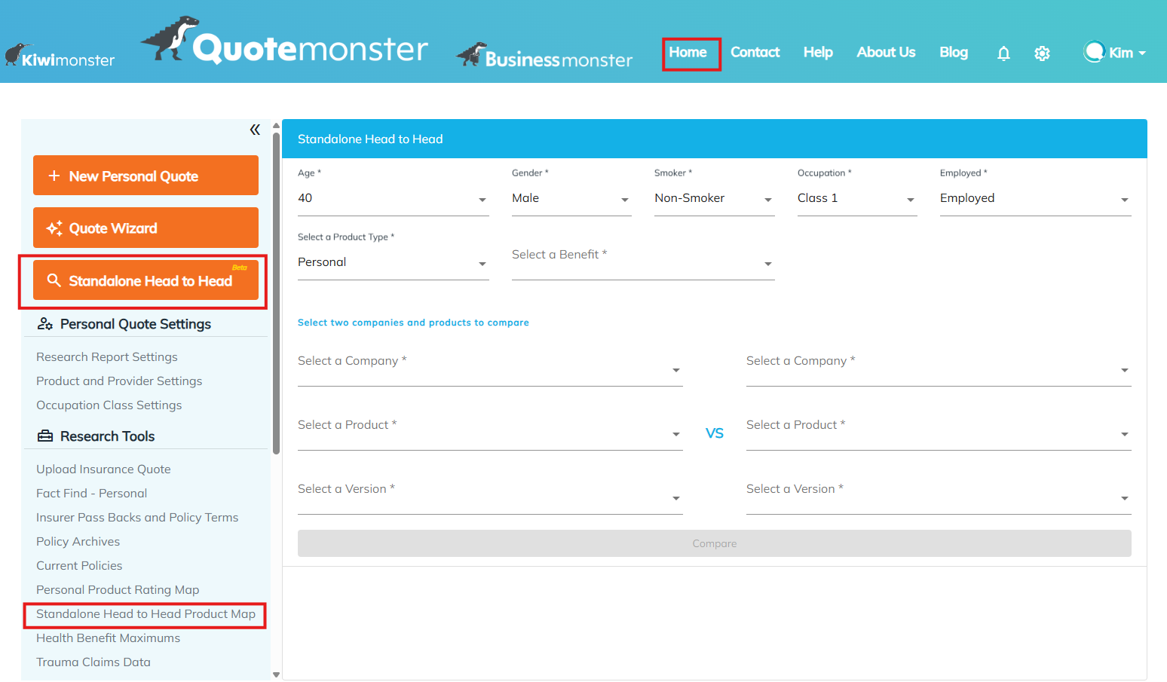Open Standalone Head to Head Product Map
Image resolution: width=1167 pixels, height=682 pixels.
pos(146,614)
